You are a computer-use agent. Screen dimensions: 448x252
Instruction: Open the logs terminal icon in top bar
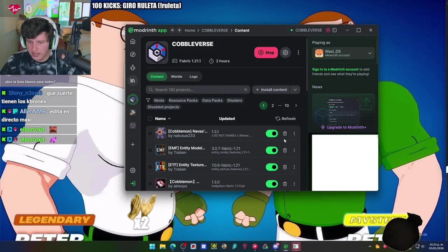335,30
